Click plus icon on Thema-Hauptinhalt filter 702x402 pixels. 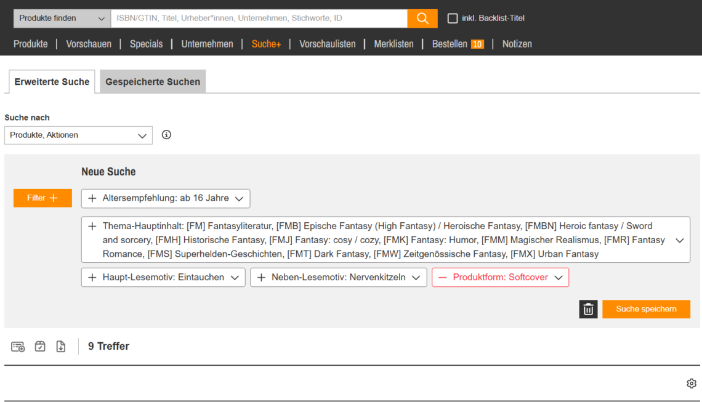tap(92, 226)
